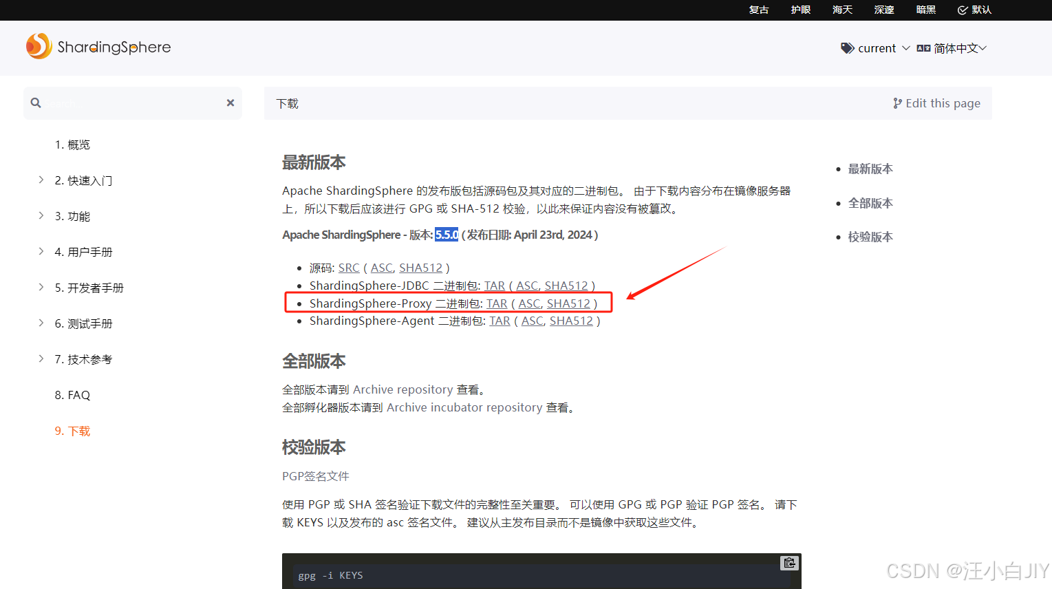The height and width of the screenshot is (589, 1052).
Task: Open the ShardingSphere-JDBC ASC link
Action: (528, 286)
